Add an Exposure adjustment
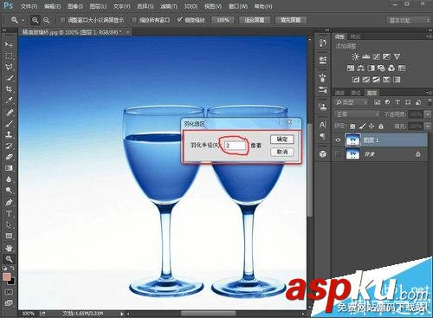Image resolution: width=433 pixels, height=318 pixels. (x=386, y=56)
